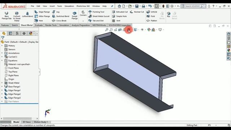231x130 pixels.
Task: Expand the History tree node
Action: [x=2, y=46]
